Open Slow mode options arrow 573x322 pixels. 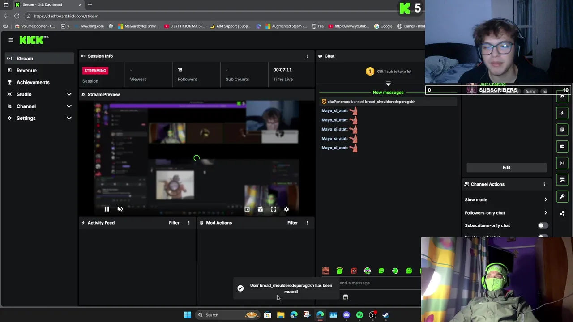coord(545,200)
